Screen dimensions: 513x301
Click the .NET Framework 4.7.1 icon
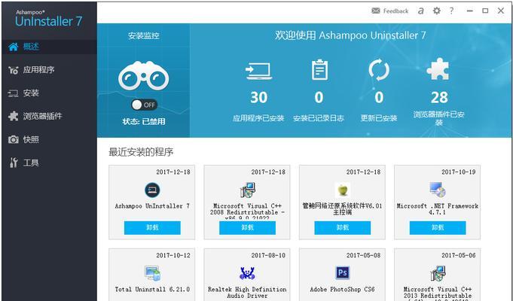point(438,190)
